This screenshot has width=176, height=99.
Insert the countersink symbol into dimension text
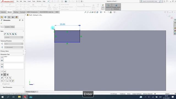pyautogui.click(x=5, y=81)
